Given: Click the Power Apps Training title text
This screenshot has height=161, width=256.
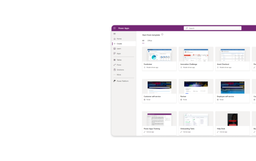Looking at the screenshot, I should tap(152, 129).
